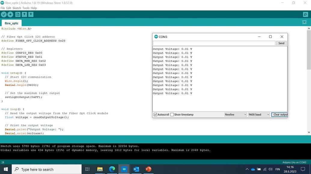Viewport: 311px width, 174px height.
Task: Open a sketch via the Open icon
Action: click(24, 14)
